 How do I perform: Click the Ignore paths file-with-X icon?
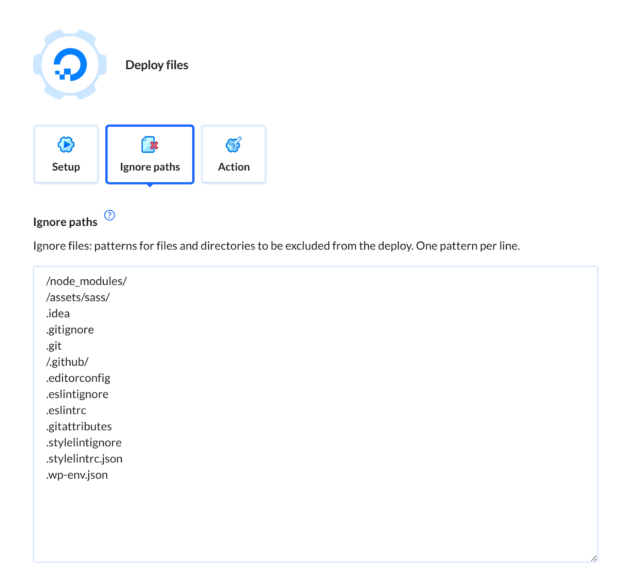point(150,145)
